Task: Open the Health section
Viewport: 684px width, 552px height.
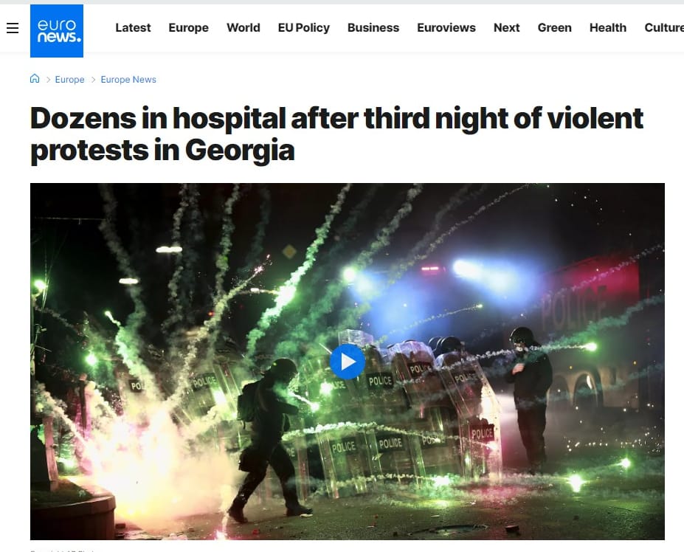Action: point(608,27)
